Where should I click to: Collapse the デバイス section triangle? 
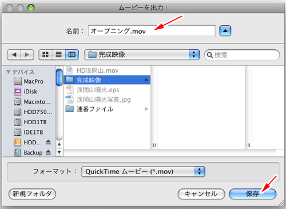pyautogui.click(x=8, y=72)
